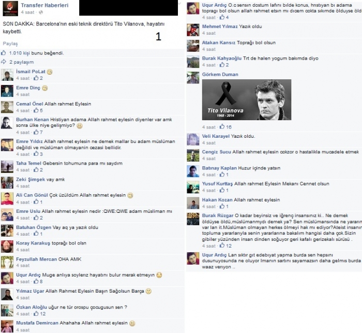Image resolution: width=362 pixels, height=333 pixels.
Task: Open Yusuf Kurttaş's profile link
Action: pyautogui.click(x=217, y=184)
